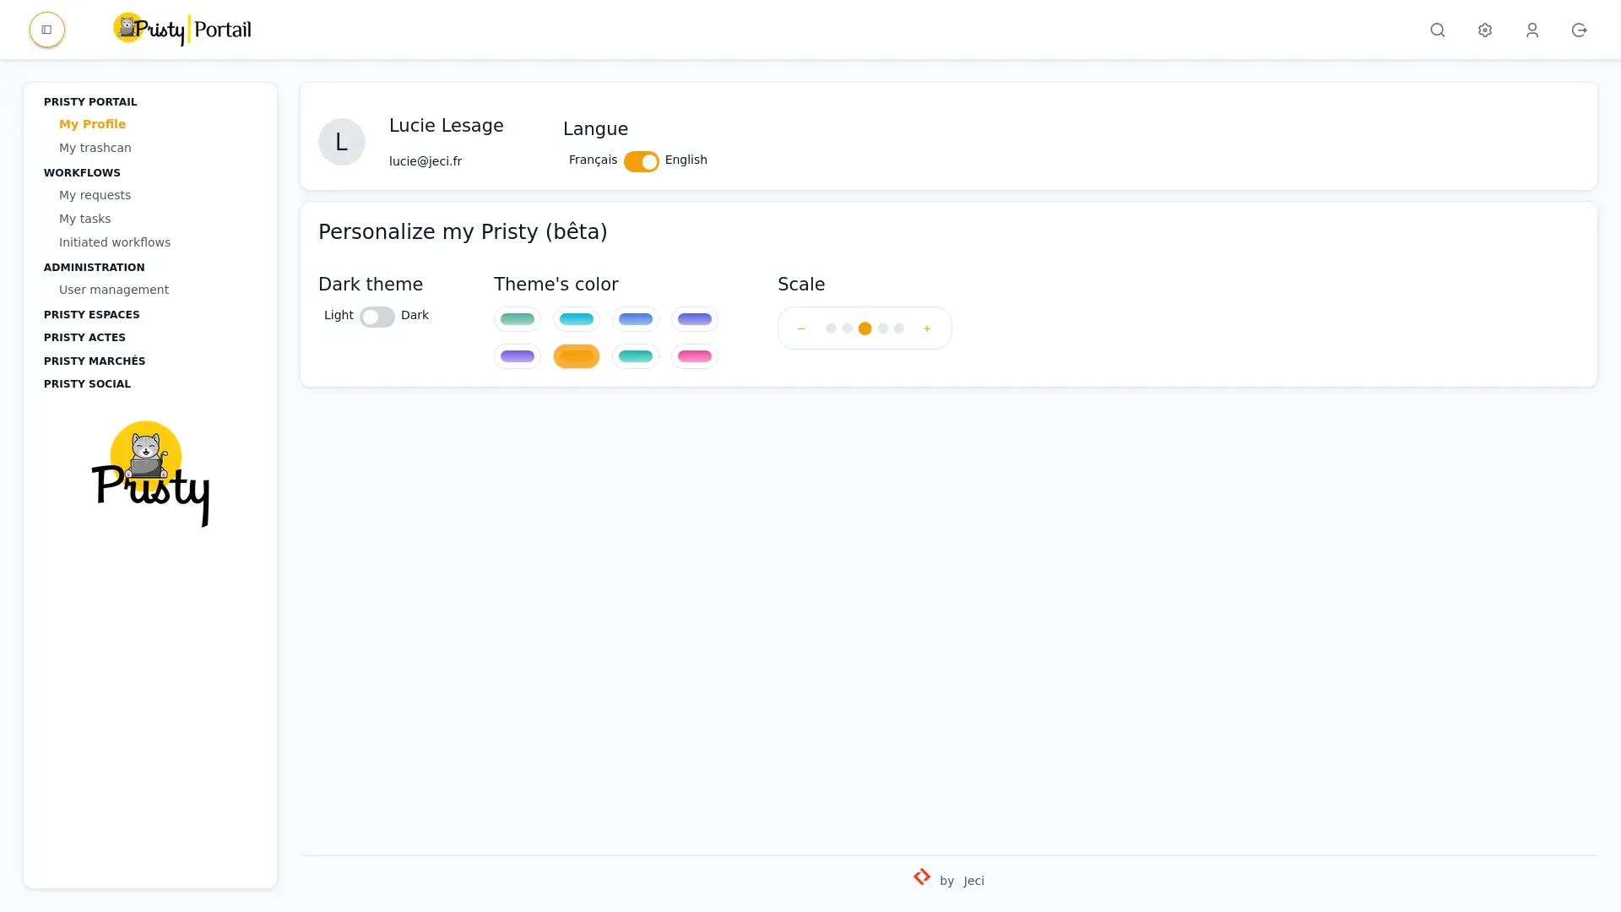Image resolution: width=1621 pixels, height=912 pixels.
Task: Click the Jeci link in footer
Action: coord(973,881)
